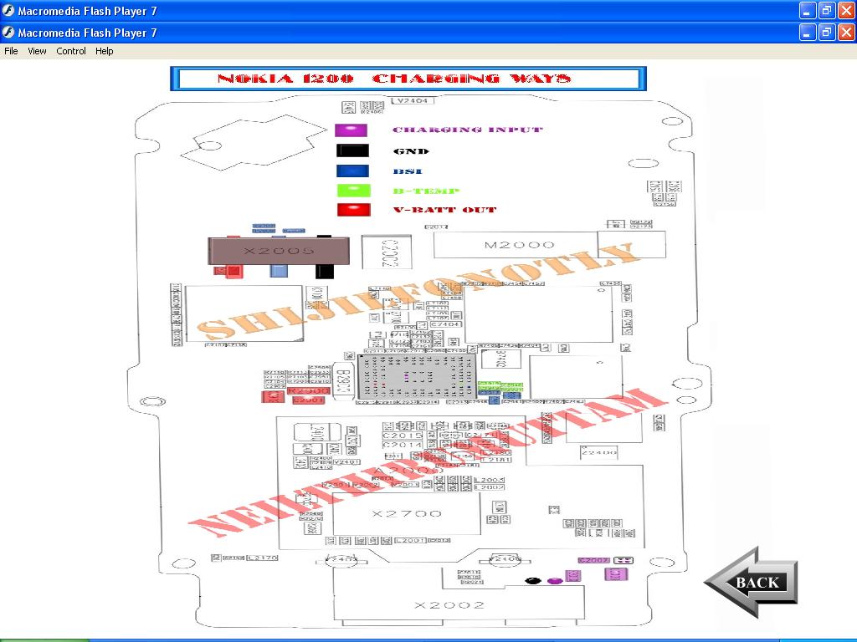Click the red-highlighted C2901 component
Screen dimensions: 857x642
click(x=308, y=400)
